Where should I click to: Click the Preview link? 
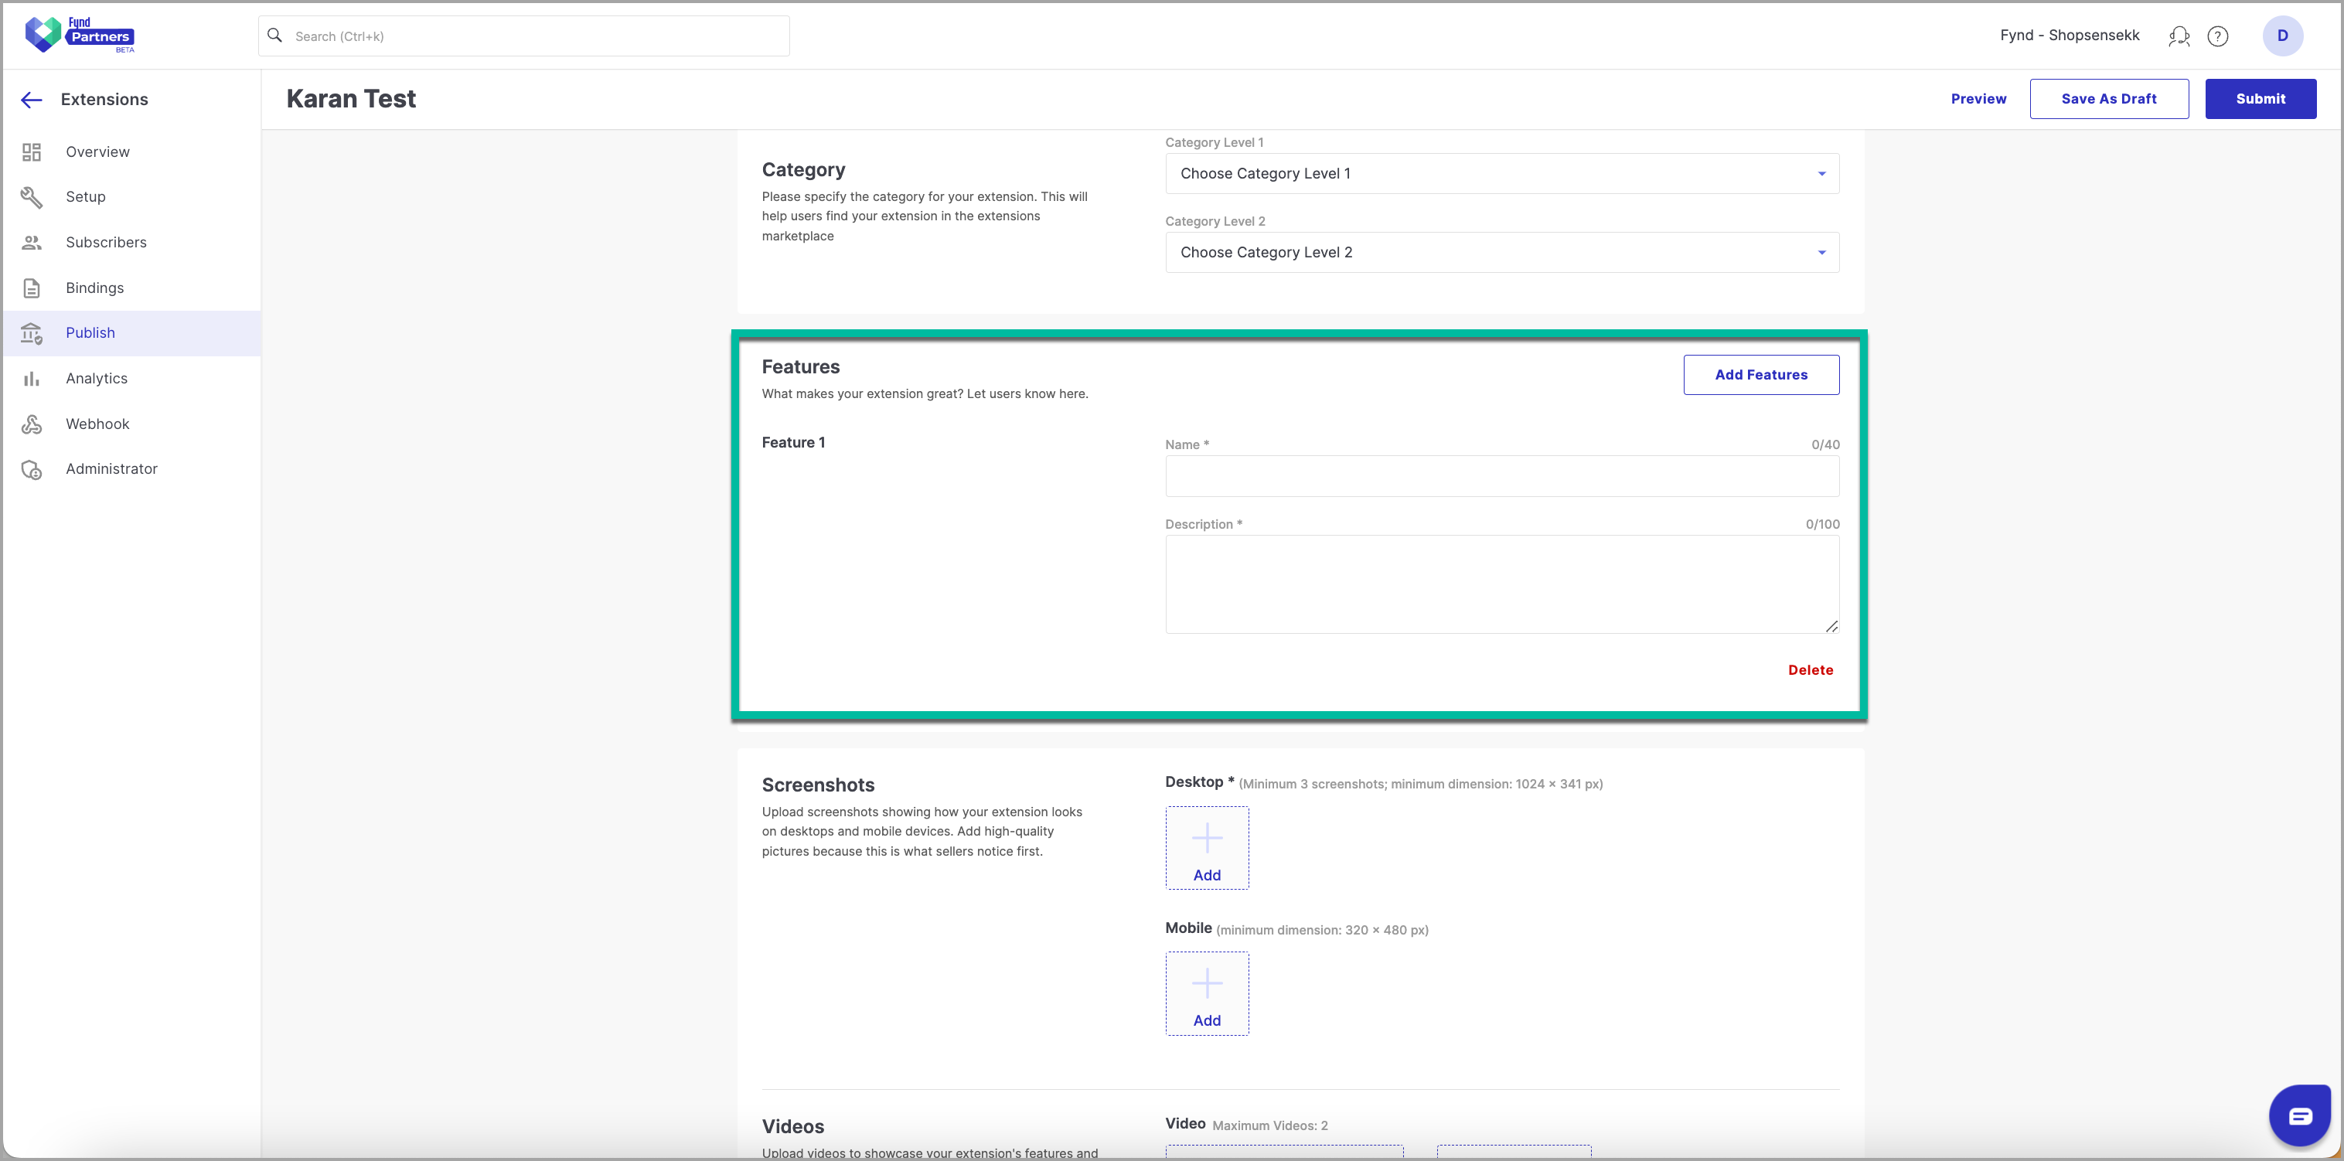1978,99
